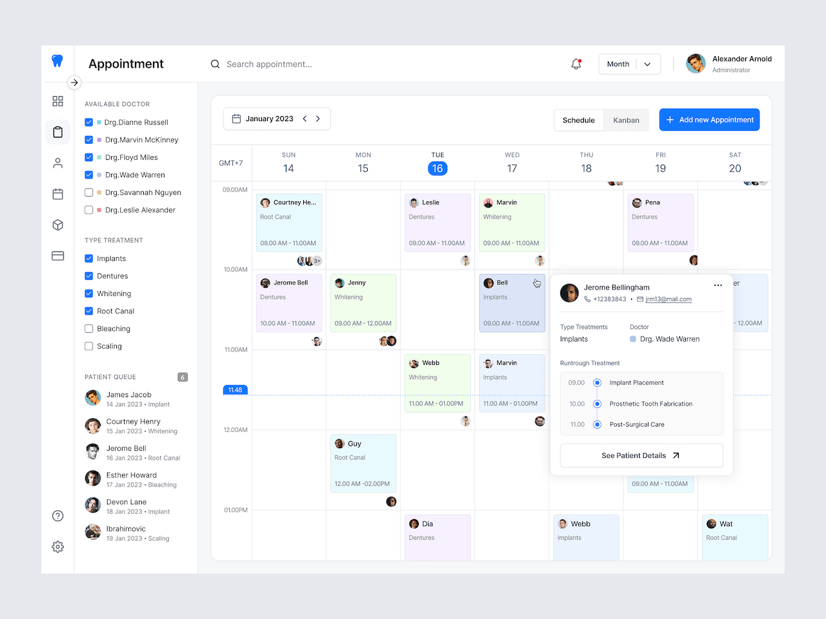Open the calendar sidebar icon

point(57,194)
